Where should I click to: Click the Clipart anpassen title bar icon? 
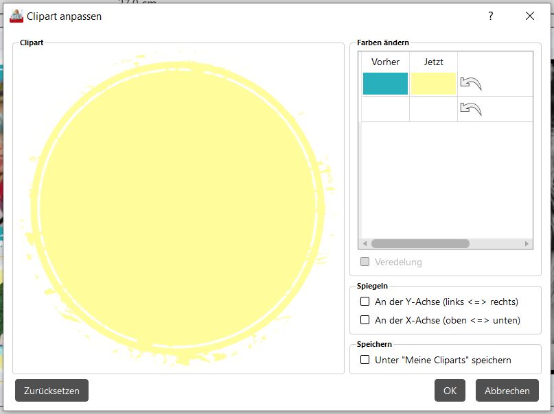click(x=16, y=16)
